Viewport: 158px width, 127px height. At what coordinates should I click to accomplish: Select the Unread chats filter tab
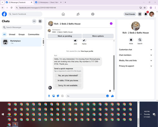12,34
